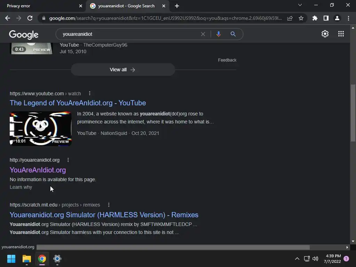Open options for youareanidiot.org result
Screen dimensions: 356x267
point(68,160)
